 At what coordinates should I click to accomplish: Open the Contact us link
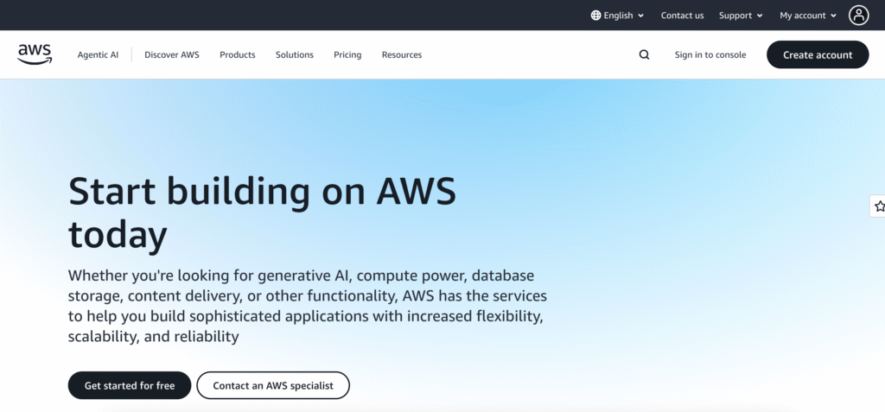coord(682,16)
